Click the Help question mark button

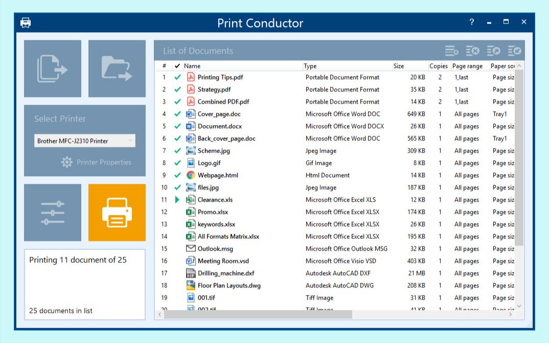click(x=471, y=22)
